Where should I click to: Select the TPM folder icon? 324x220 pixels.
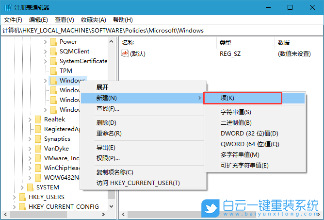click(53, 71)
